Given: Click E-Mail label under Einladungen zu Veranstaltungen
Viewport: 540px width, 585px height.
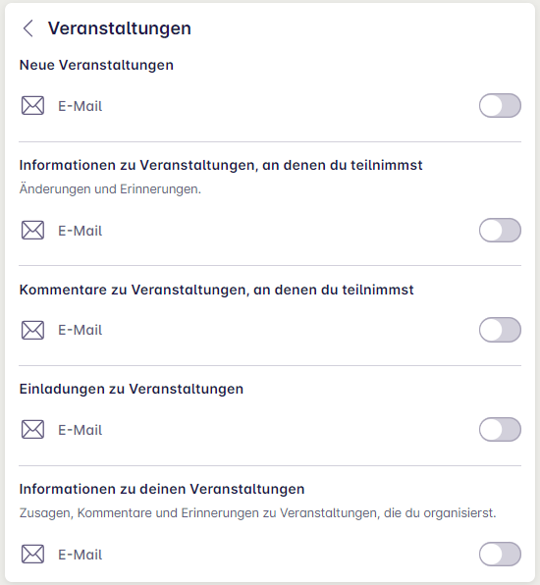Looking at the screenshot, I should [x=80, y=430].
